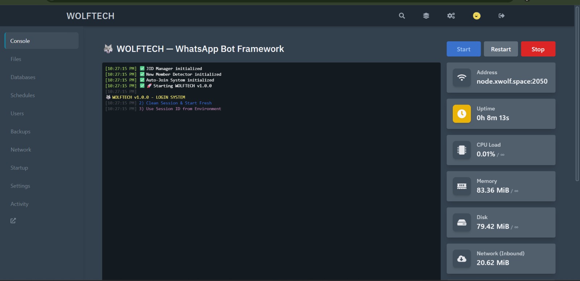Click the 'LOGIN SYSTEM' console heading line

[145, 97]
